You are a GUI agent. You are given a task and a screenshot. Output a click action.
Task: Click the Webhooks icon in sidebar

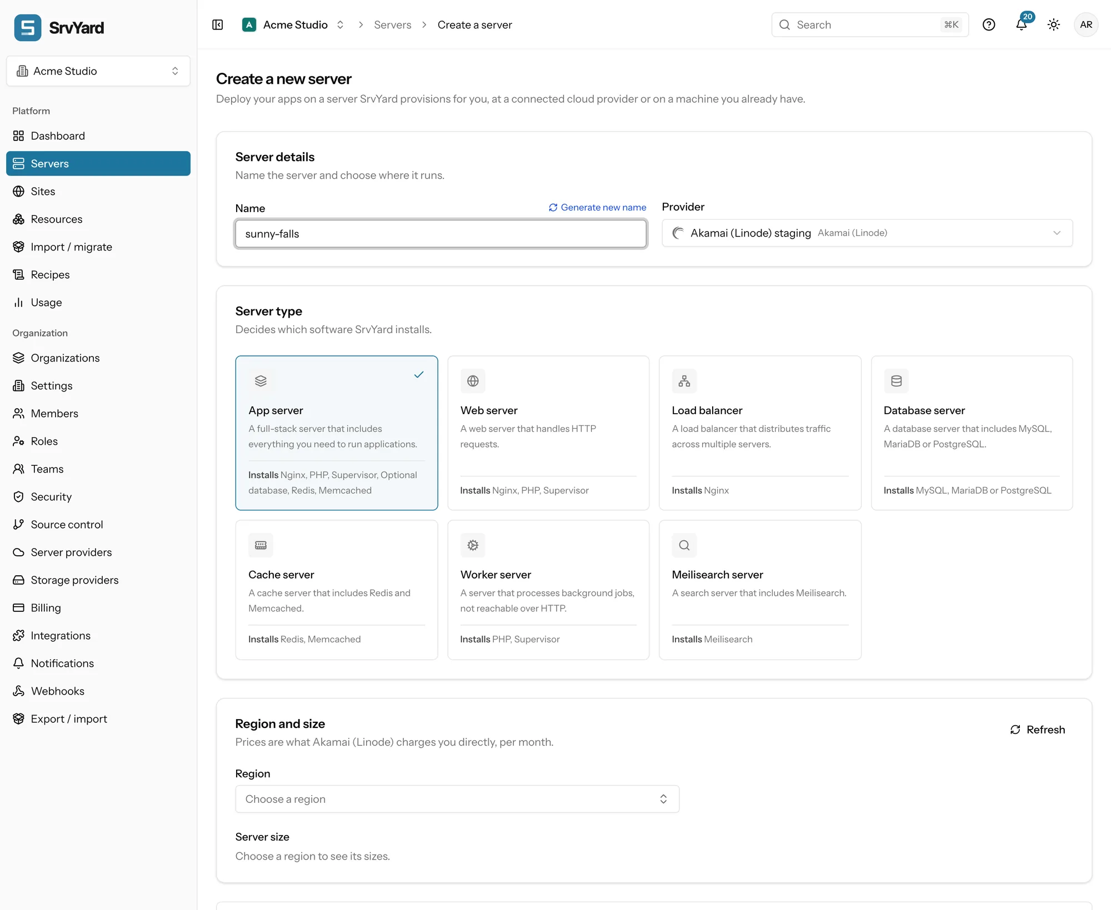point(19,691)
